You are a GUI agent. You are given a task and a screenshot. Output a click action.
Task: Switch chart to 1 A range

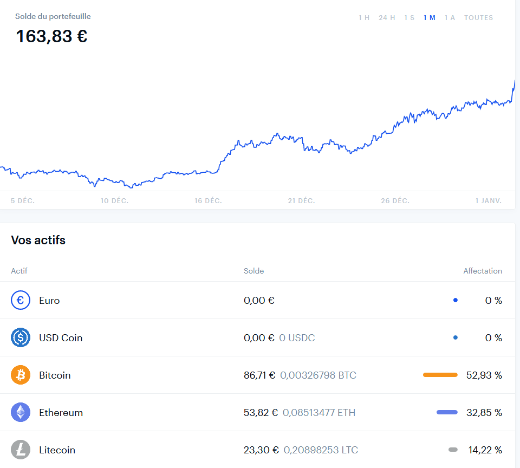pyautogui.click(x=450, y=18)
